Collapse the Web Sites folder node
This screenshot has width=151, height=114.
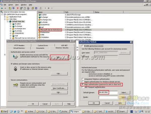coord(5,19)
